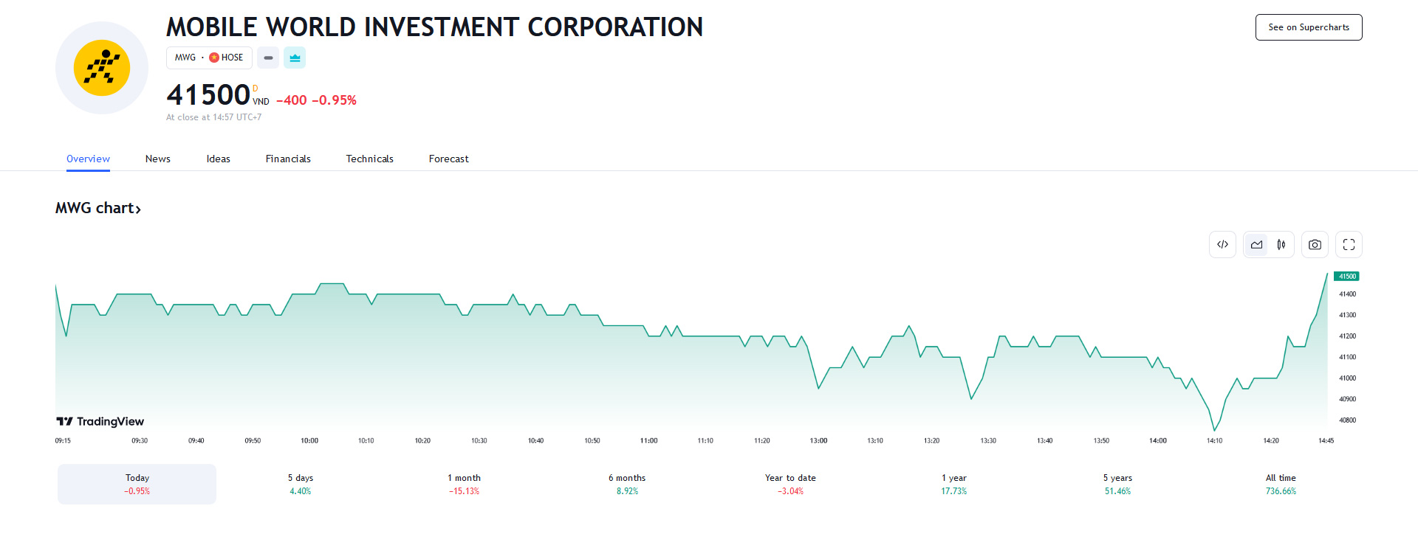The height and width of the screenshot is (534, 1418).
Task: Open See on Supercharts
Action: [1308, 27]
